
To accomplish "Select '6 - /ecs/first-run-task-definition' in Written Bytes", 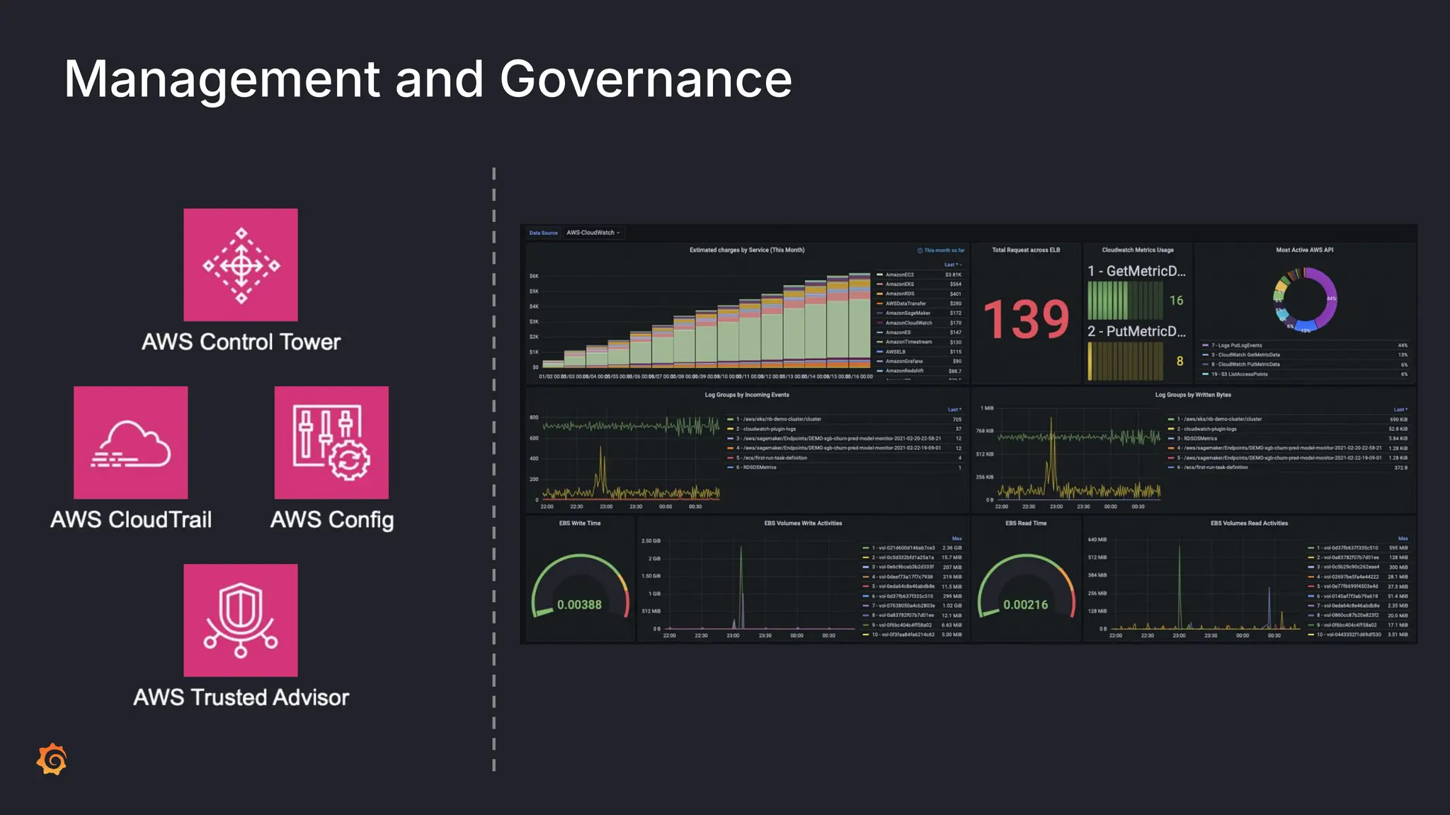I will 1213,468.
